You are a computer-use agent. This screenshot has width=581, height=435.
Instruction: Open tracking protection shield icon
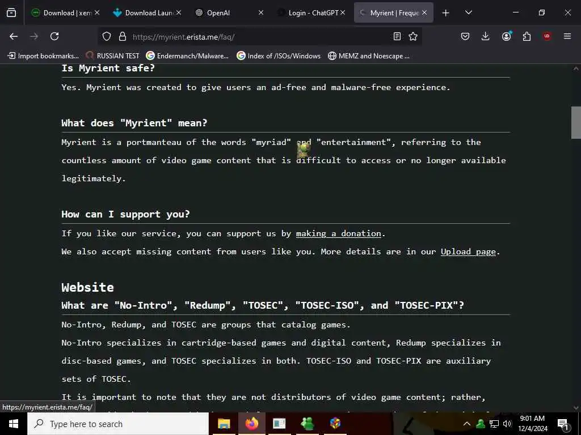coord(107,37)
